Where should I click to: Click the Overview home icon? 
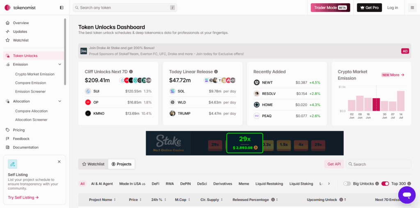(7, 23)
